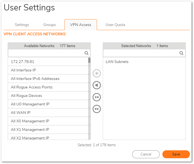Click the Cancel button

click(146, 154)
